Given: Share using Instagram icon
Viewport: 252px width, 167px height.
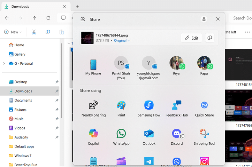Looking at the screenshot, I should (204, 161).
